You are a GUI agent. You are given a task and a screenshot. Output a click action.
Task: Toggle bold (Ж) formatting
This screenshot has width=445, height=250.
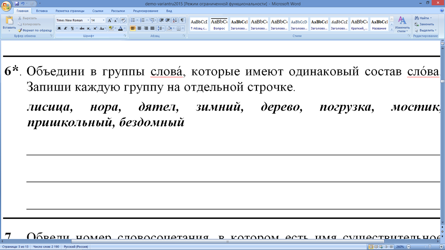59,29
